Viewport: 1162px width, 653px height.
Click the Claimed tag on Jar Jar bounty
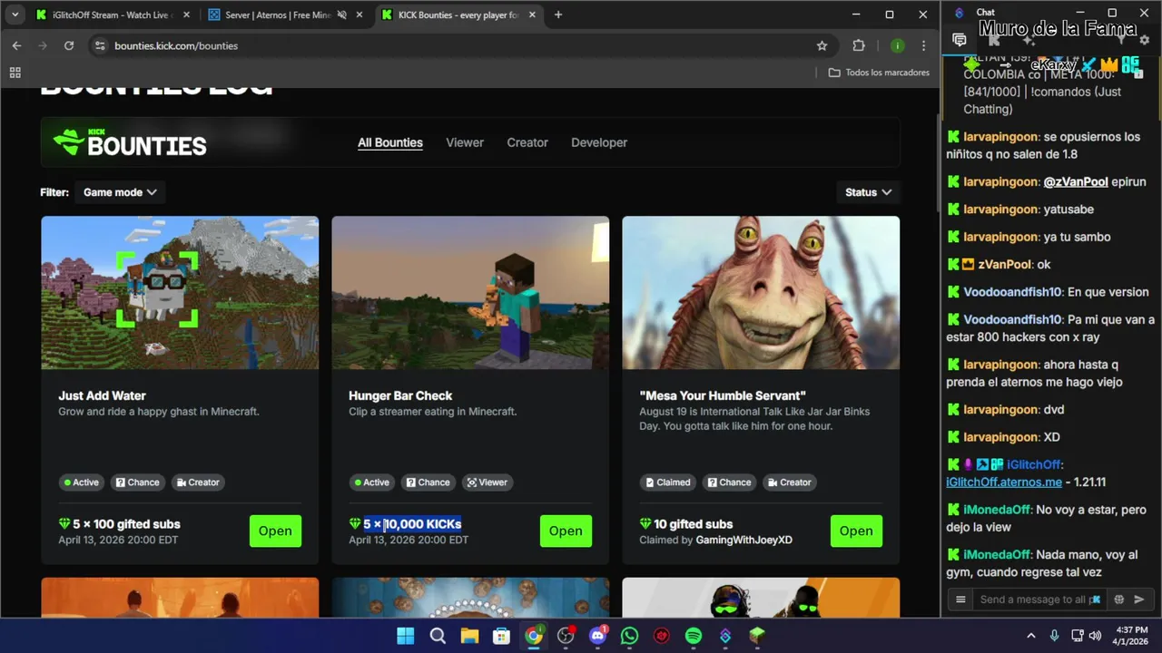667,482
